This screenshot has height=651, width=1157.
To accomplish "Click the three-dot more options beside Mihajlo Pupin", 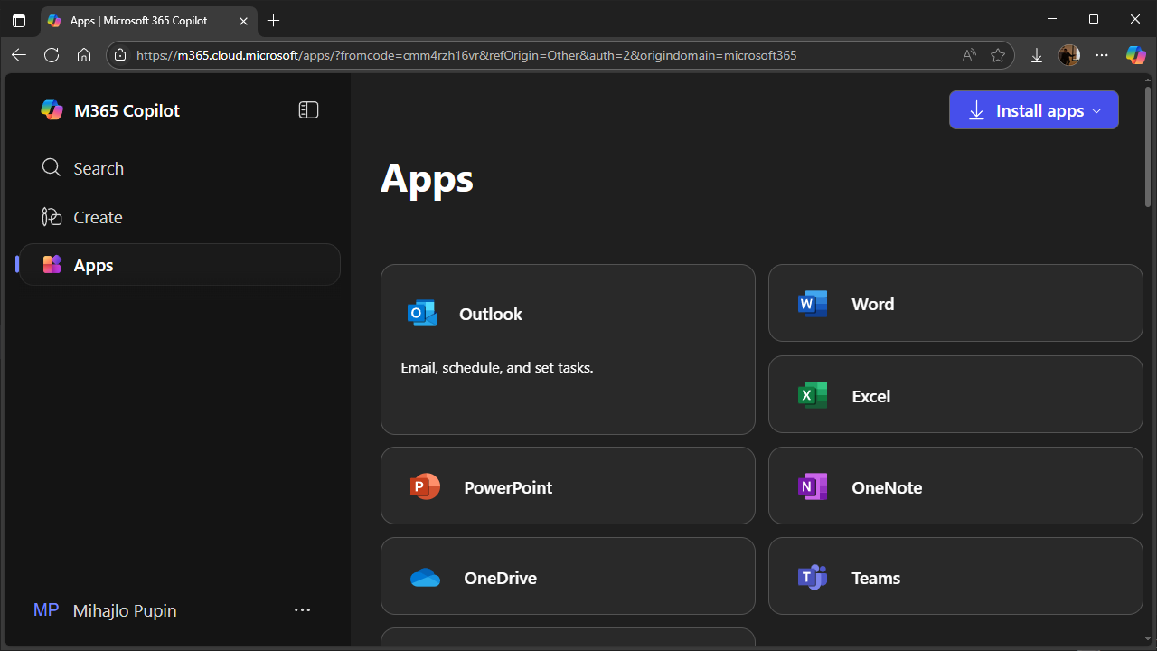I will pyautogui.click(x=303, y=610).
